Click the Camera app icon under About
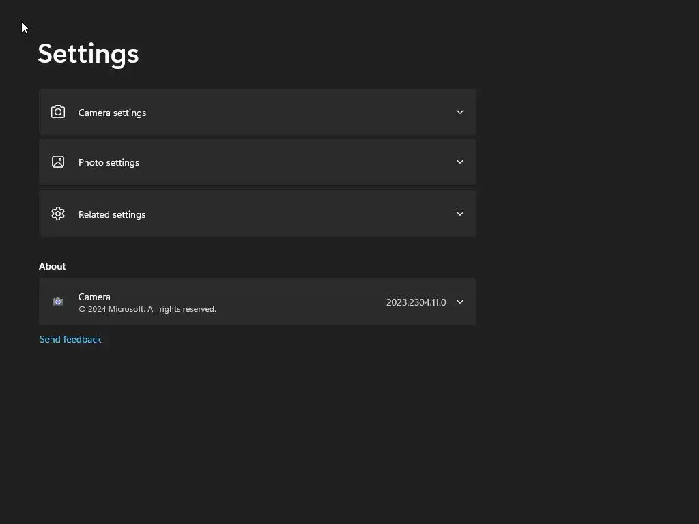Viewport: 699px width, 524px height. 58,302
